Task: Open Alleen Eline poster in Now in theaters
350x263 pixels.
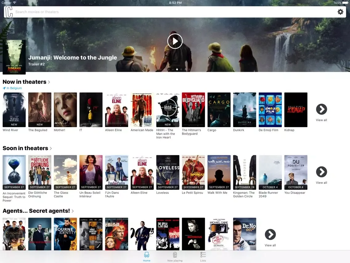Action: tap(116, 110)
